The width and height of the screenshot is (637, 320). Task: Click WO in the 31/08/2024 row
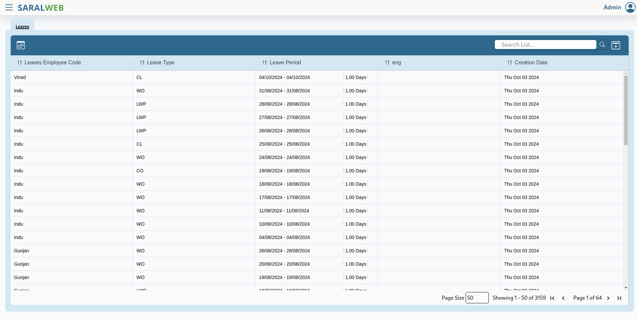(141, 91)
